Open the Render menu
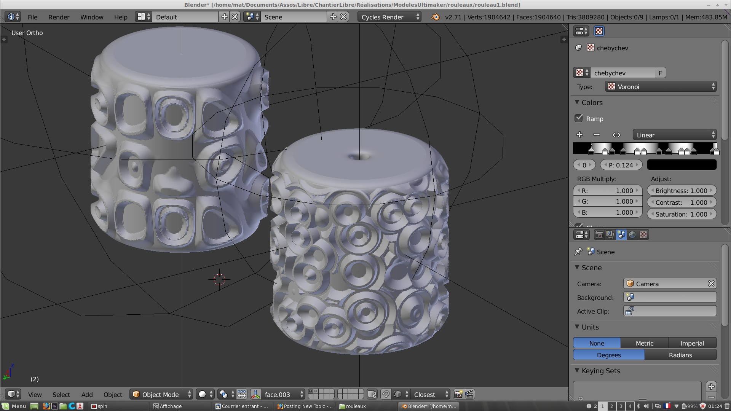This screenshot has height=411, width=731. tap(59, 17)
